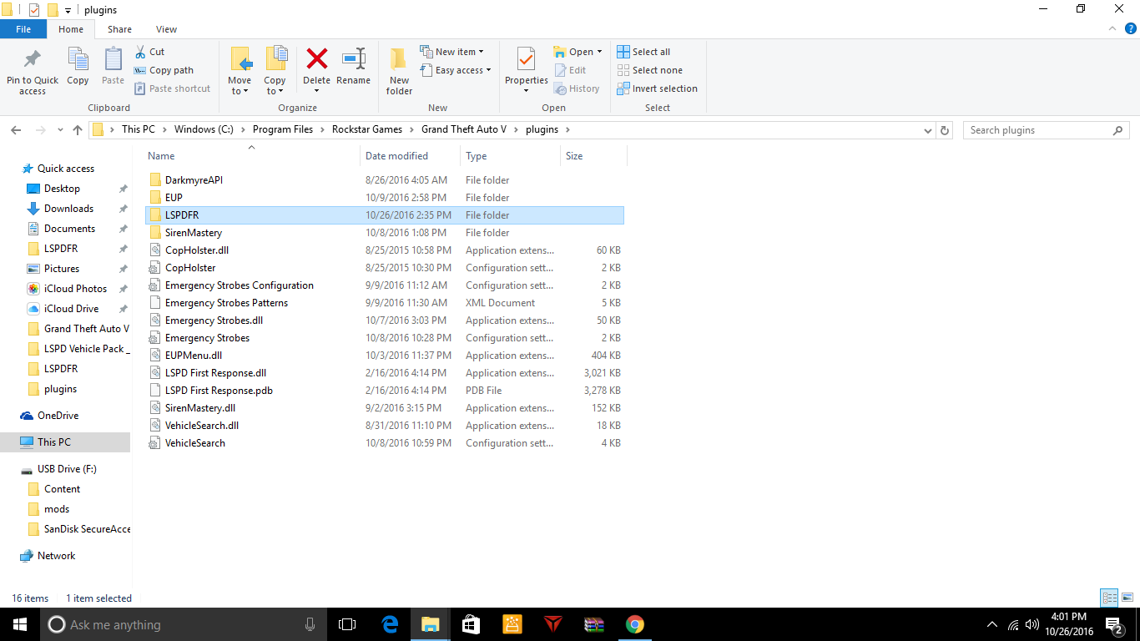Click the Ask me anything search box
The height and width of the screenshot is (641, 1140).
point(183,624)
